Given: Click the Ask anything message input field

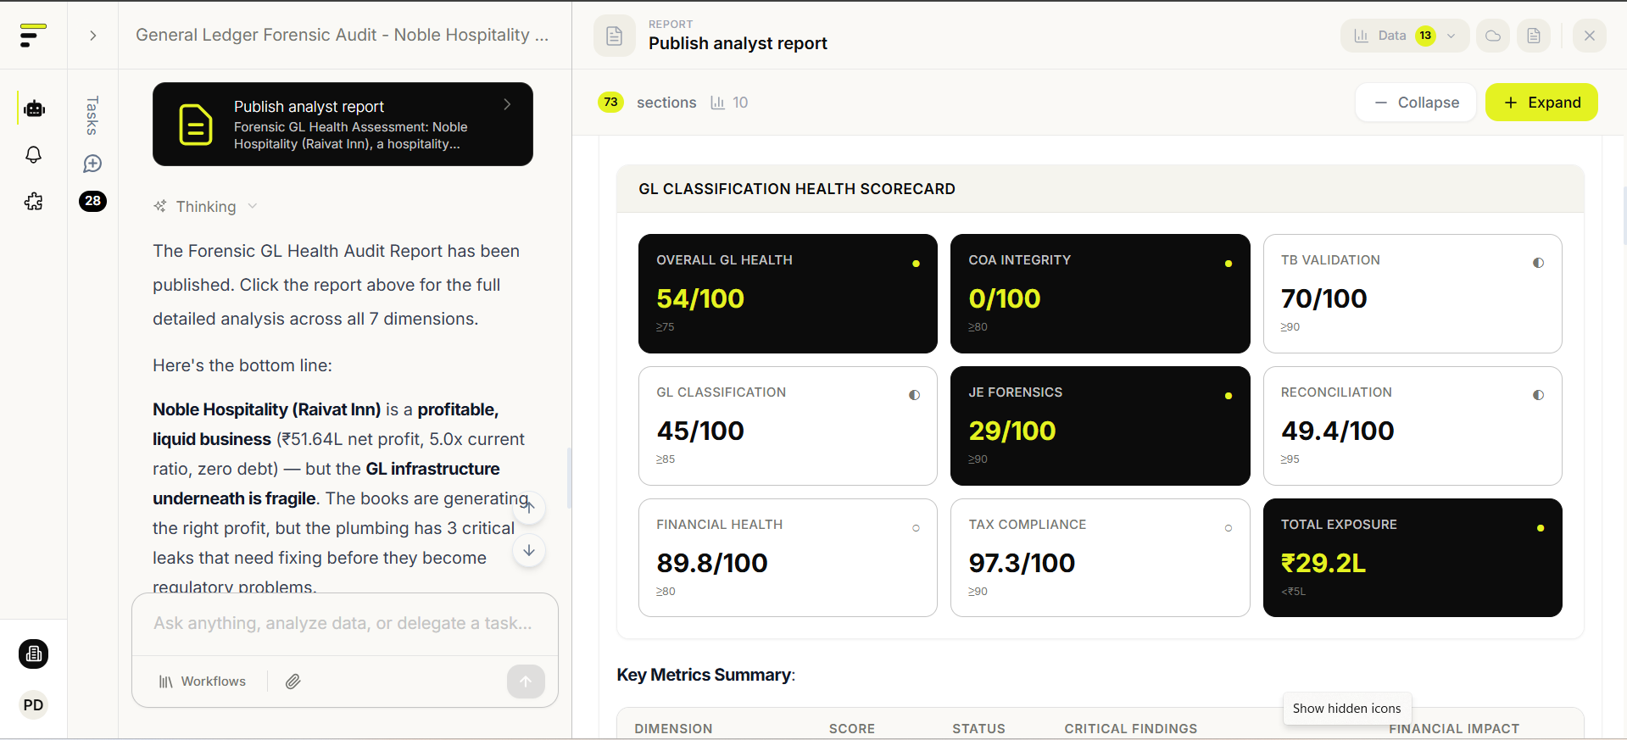Looking at the screenshot, I should pyautogui.click(x=343, y=624).
